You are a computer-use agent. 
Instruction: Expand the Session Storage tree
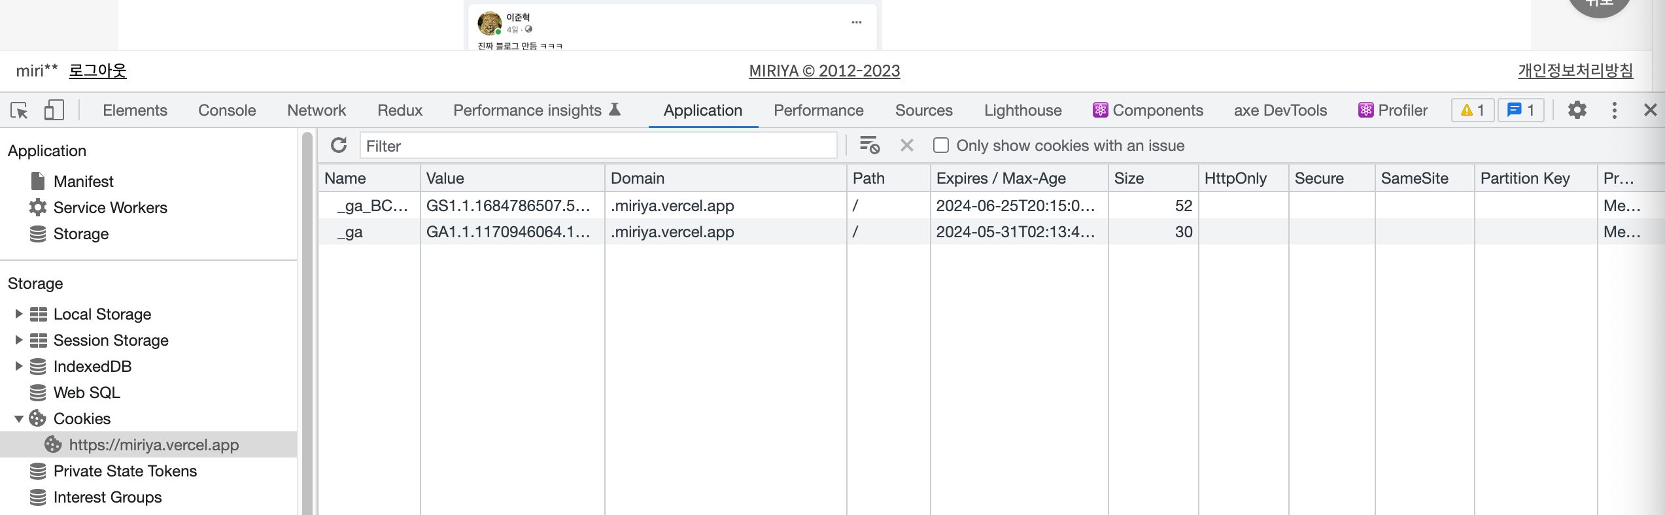(18, 340)
